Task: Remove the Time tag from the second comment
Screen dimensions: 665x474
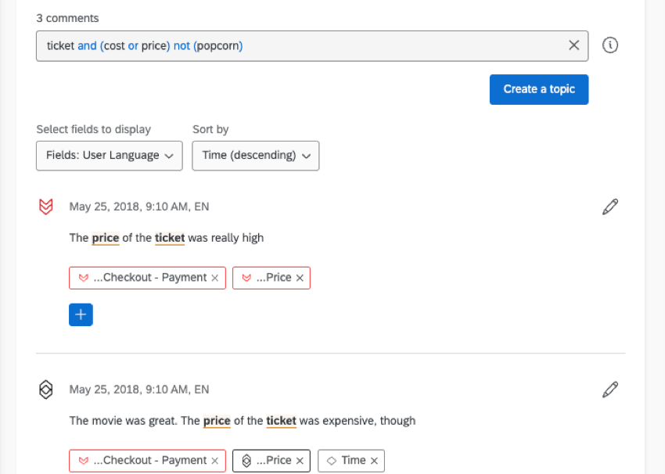Action: pyautogui.click(x=374, y=461)
